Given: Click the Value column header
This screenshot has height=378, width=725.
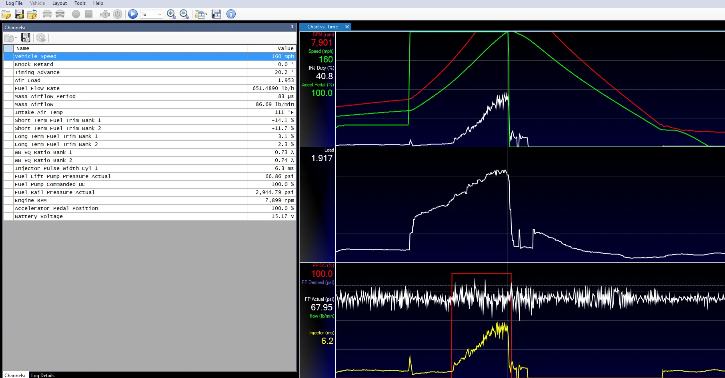Looking at the screenshot, I should pos(272,48).
